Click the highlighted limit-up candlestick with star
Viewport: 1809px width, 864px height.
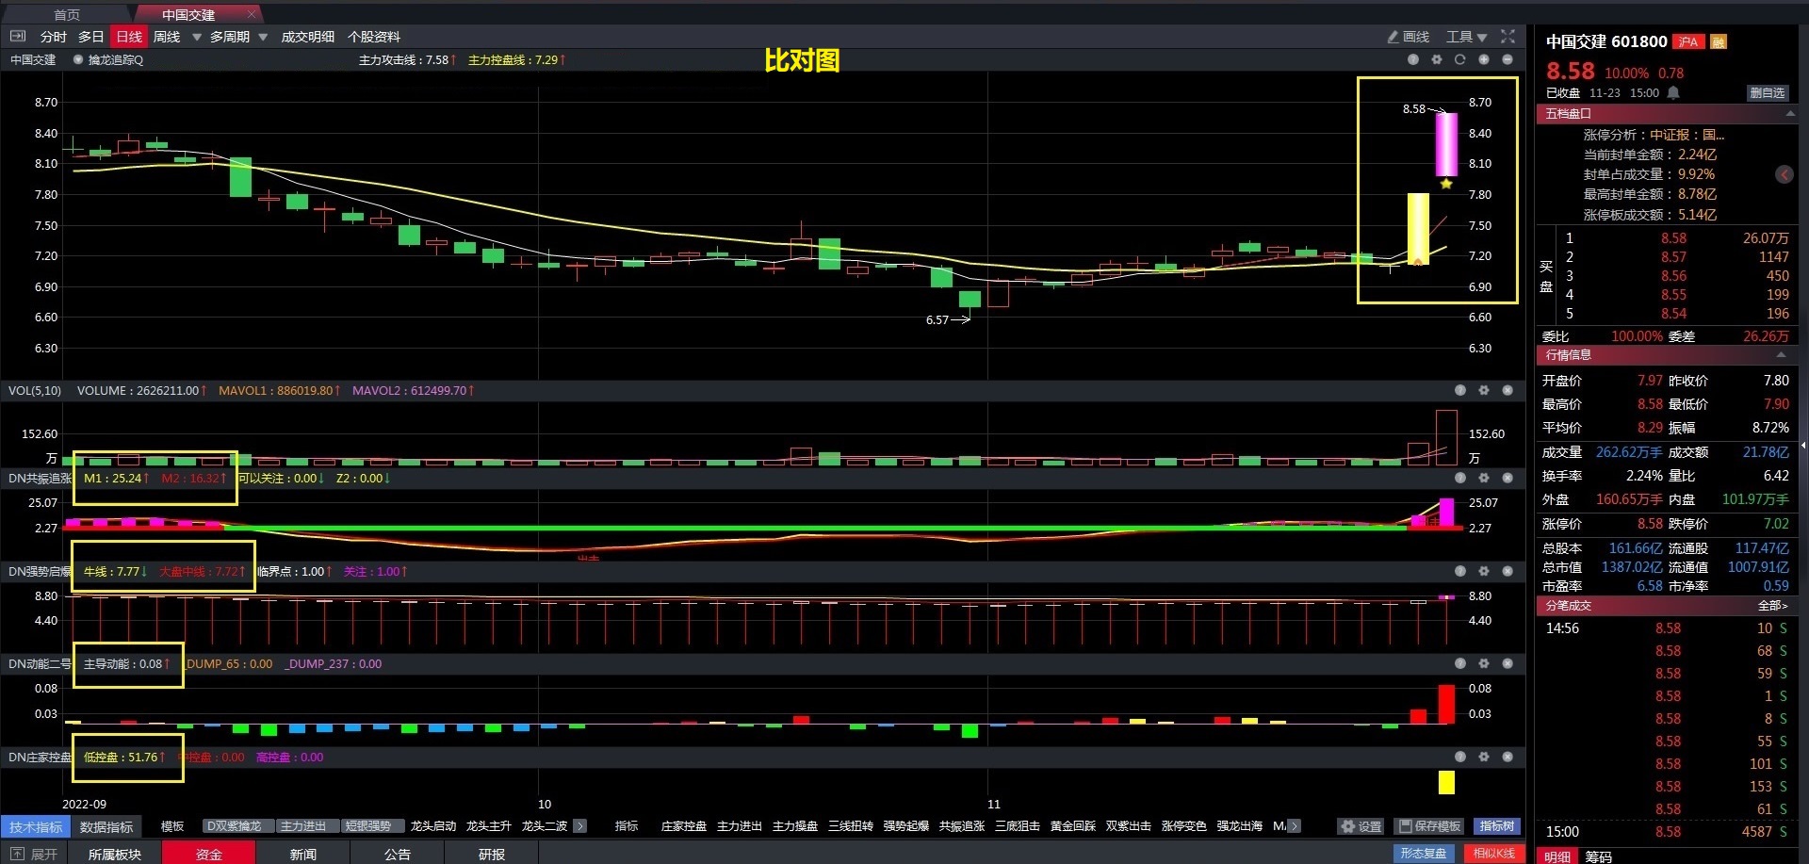click(1445, 144)
